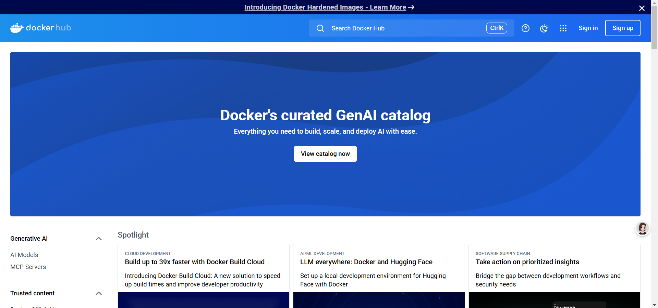This screenshot has width=658, height=308.
Task: Focus the Search Docker Hub field
Action: (x=411, y=28)
